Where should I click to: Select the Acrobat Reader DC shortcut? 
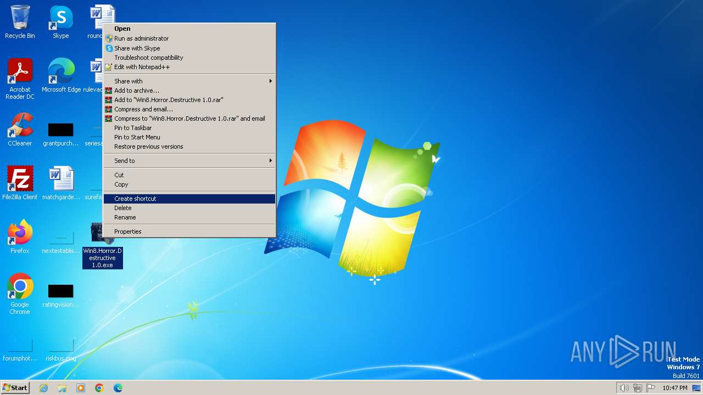click(20, 78)
